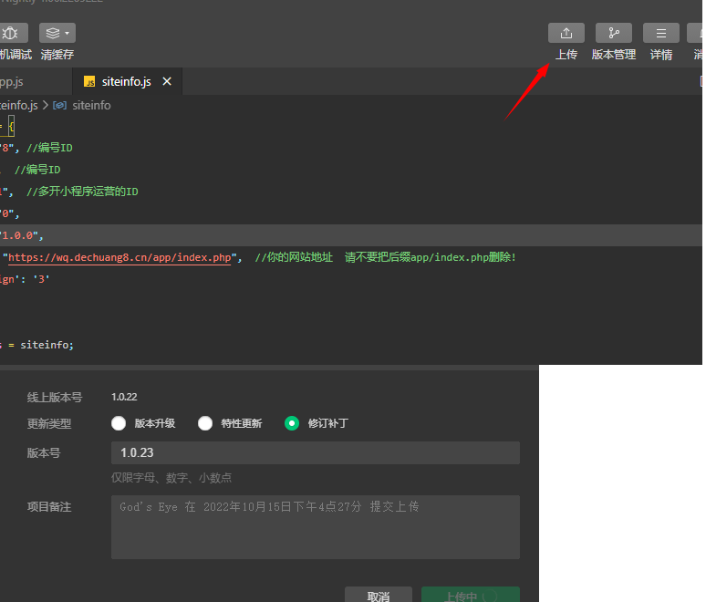Image resolution: width=706 pixels, height=602 pixels.
Task: Click the 取消 cancel button
Action: 379,595
